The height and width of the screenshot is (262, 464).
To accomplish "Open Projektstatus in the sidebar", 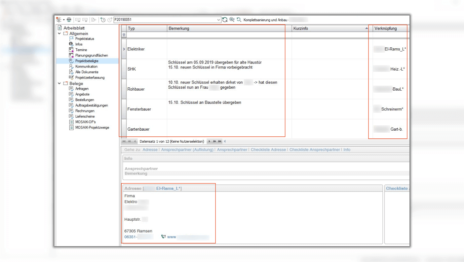I will pos(84,39).
